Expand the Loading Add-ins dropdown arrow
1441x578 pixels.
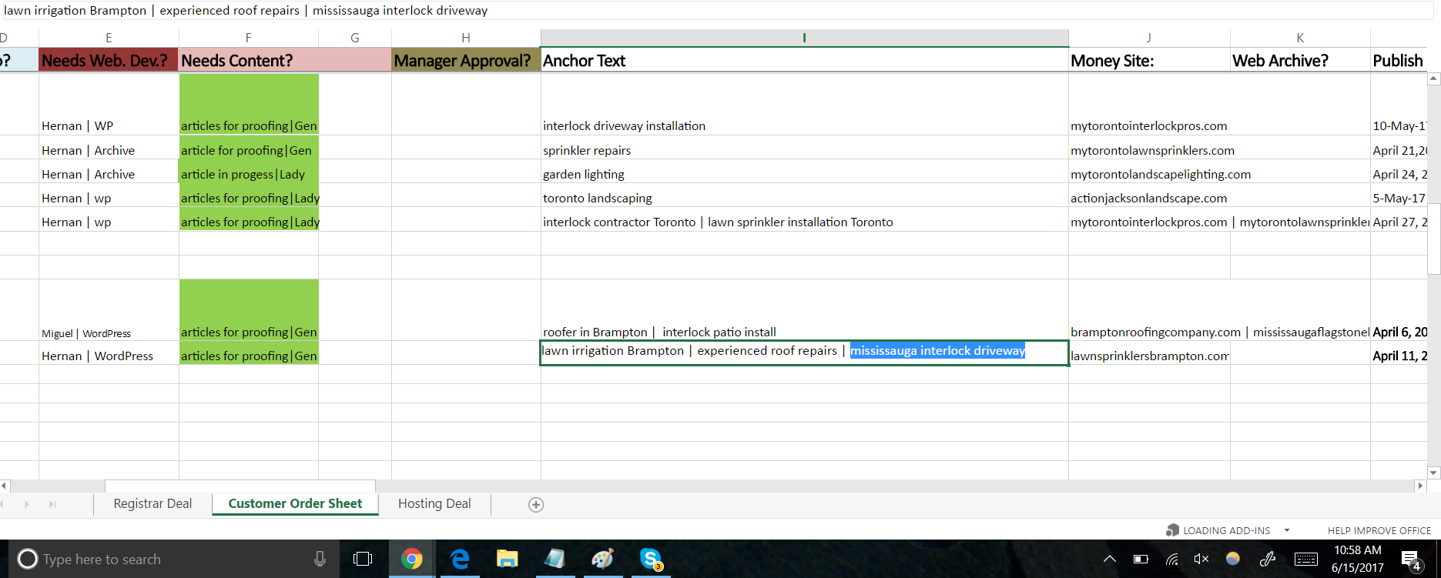tap(1286, 530)
